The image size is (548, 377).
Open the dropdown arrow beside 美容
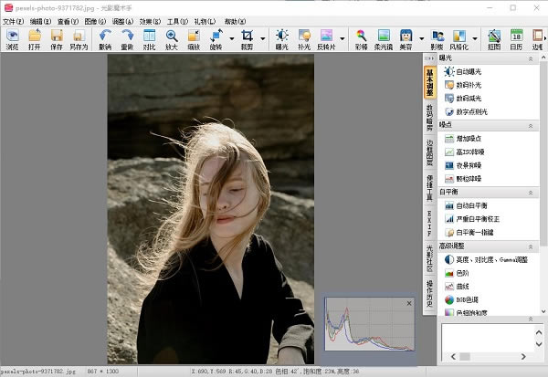pos(421,38)
